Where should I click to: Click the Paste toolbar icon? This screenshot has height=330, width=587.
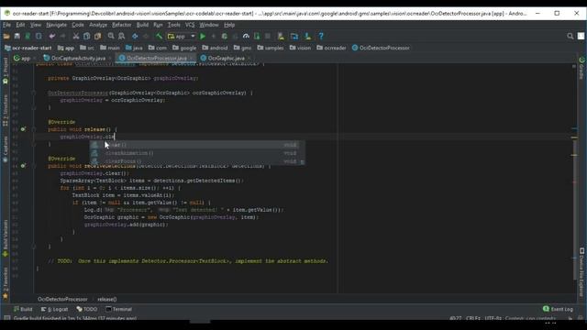pos(98,37)
